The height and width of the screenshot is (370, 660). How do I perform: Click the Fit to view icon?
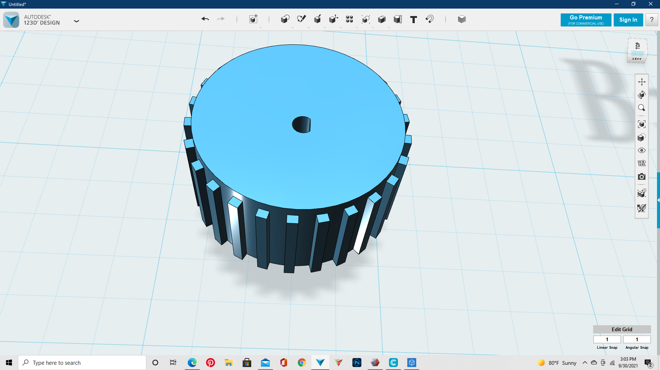tap(642, 124)
